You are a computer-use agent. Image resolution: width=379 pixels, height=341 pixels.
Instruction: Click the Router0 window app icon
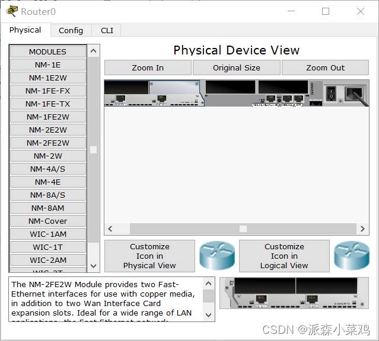(x=12, y=11)
